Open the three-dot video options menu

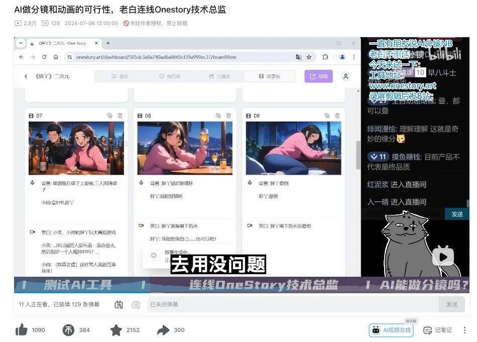[464, 330]
